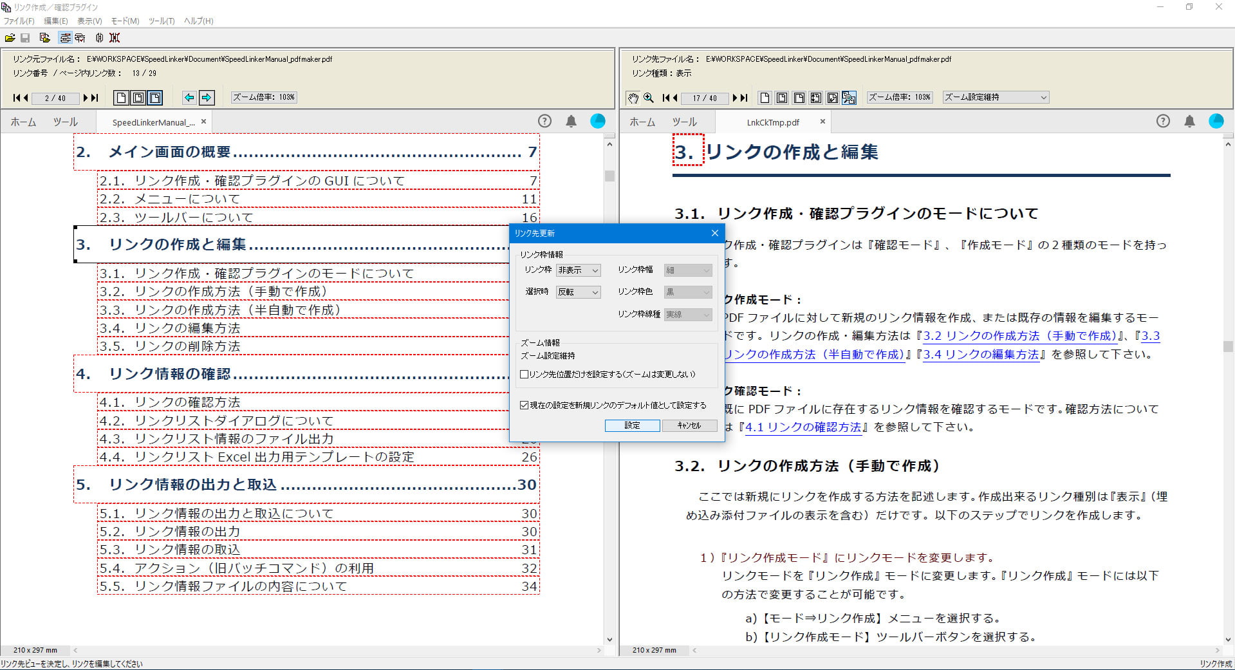Click notification bell in right Acrobat pane

(x=1189, y=121)
